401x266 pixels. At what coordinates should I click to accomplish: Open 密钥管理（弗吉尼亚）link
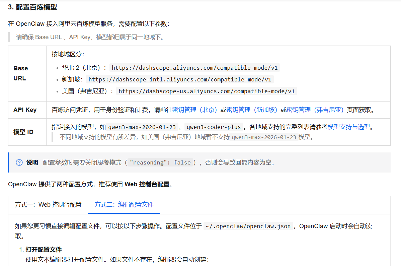coord(315,110)
